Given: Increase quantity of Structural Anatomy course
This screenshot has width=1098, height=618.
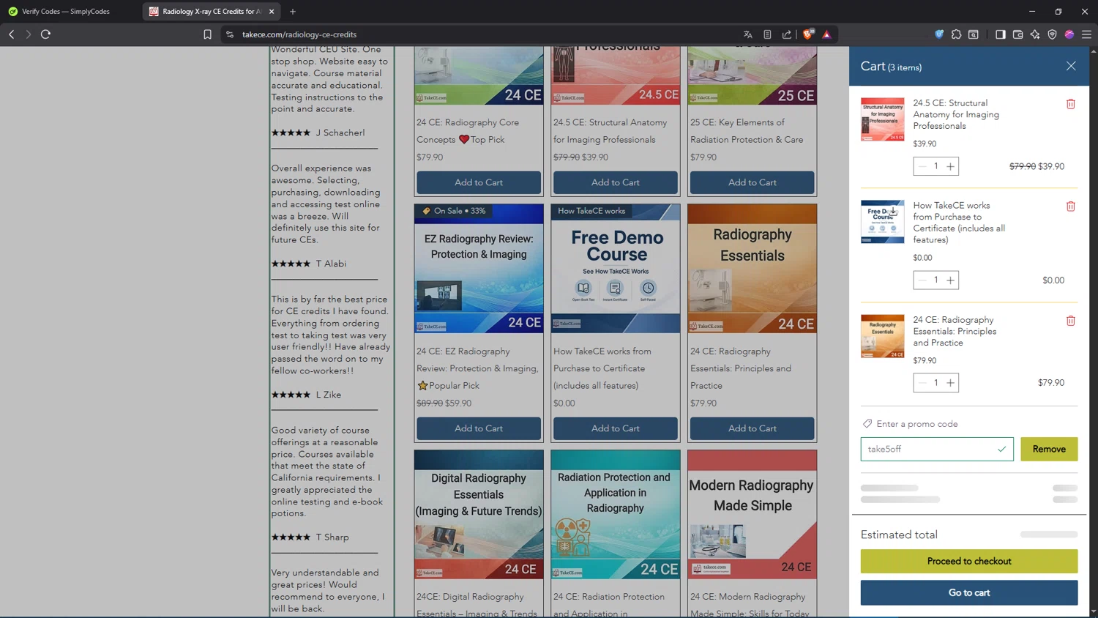Looking at the screenshot, I should click(950, 166).
